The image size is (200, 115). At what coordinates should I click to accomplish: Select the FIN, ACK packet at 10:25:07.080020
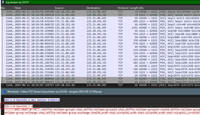(100, 79)
